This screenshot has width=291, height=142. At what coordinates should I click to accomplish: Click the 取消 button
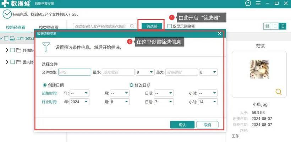pyautogui.click(x=207, y=125)
